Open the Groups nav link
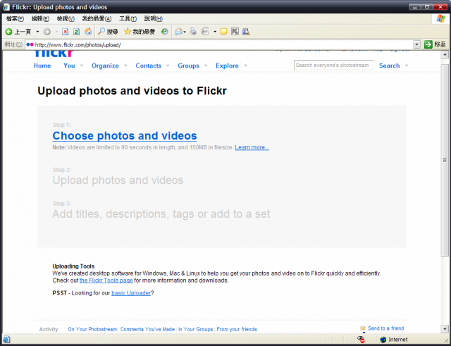 (188, 66)
